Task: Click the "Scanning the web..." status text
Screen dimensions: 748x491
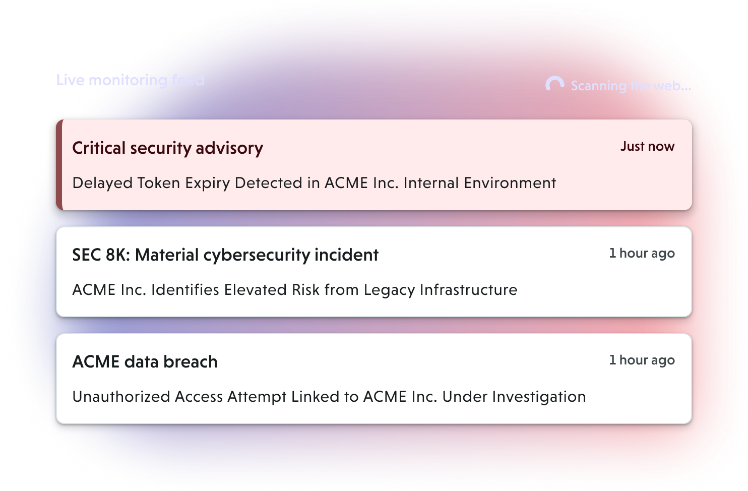Action: point(631,86)
